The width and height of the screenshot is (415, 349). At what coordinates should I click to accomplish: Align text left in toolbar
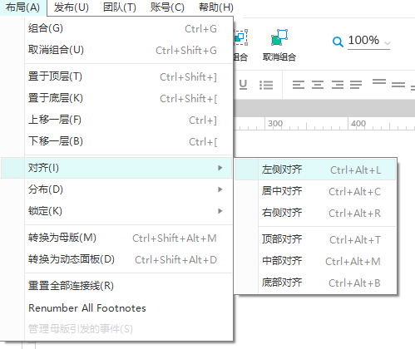click(299, 85)
